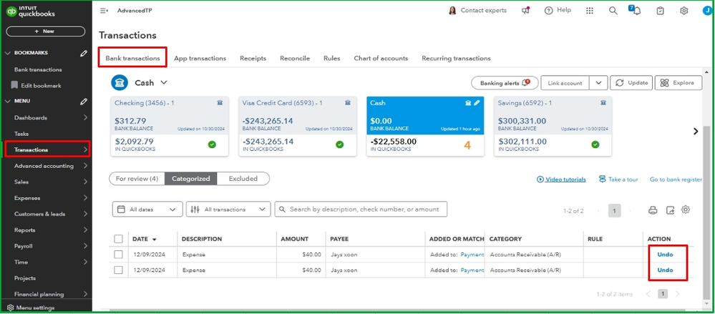Open the apps grid launcher icon
The width and height of the screenshot is (715, 314).
[590, 11]
